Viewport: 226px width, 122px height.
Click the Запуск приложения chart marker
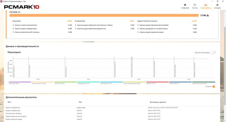(66, 72)
